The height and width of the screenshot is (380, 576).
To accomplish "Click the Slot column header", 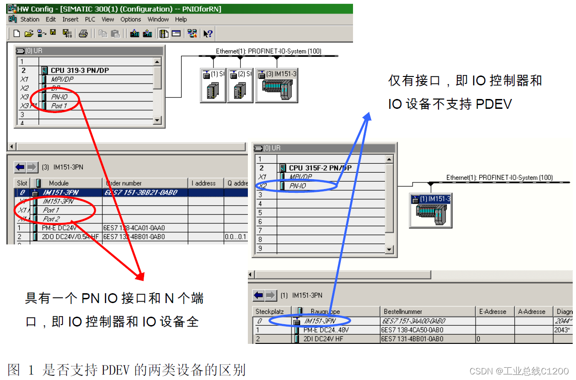I will 22,183.
